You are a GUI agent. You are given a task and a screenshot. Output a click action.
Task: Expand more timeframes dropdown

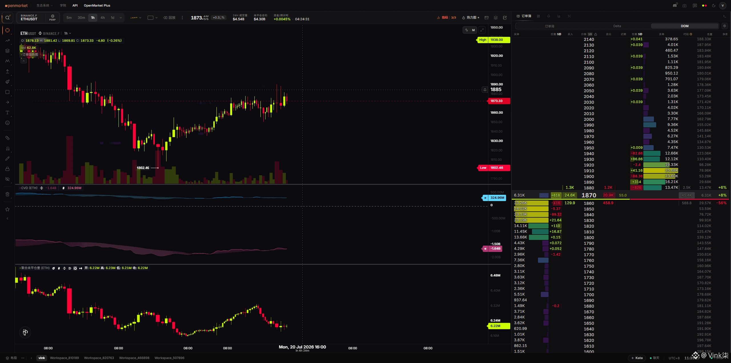click(x=121, y=18)
